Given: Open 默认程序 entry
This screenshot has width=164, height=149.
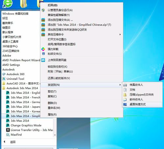Looking at the screenshot, I should [x=8, y=32].
